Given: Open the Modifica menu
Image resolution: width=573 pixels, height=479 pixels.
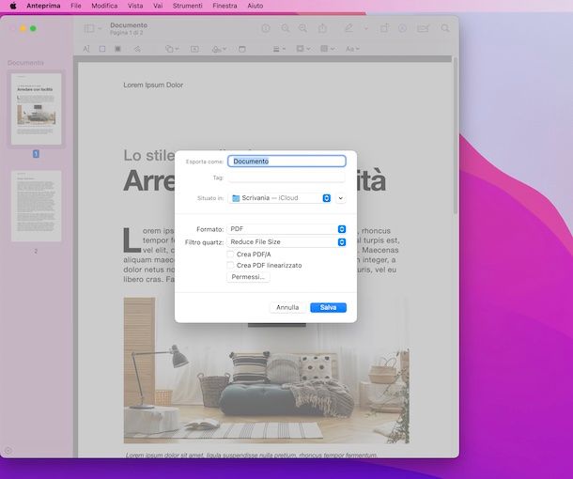Looking at the screenshot, I should pos(104,6).
